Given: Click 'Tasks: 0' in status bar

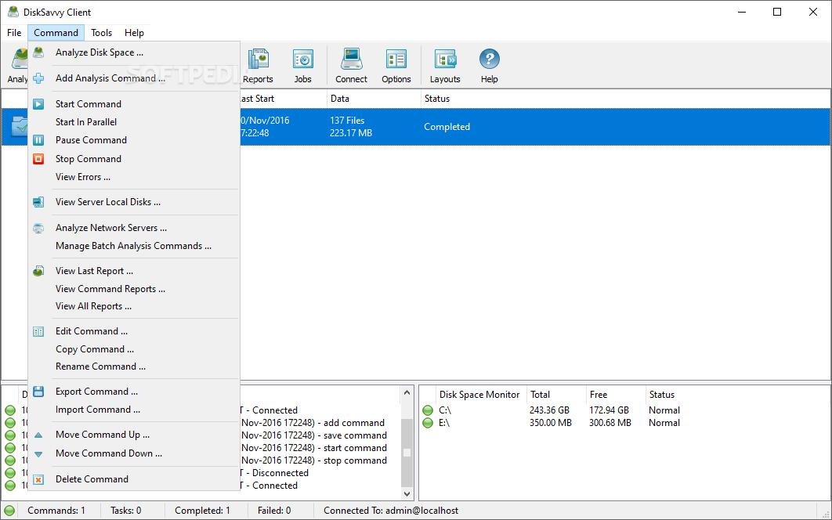Looking at the screenshot, I should (x=126, y=511).
